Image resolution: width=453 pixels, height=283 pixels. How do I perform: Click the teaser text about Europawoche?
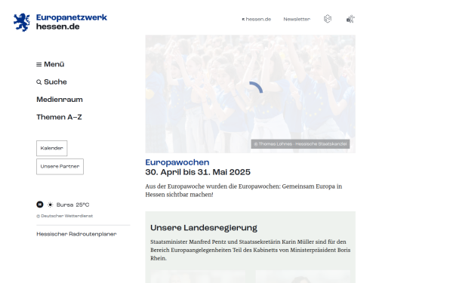tap(244, 190)
